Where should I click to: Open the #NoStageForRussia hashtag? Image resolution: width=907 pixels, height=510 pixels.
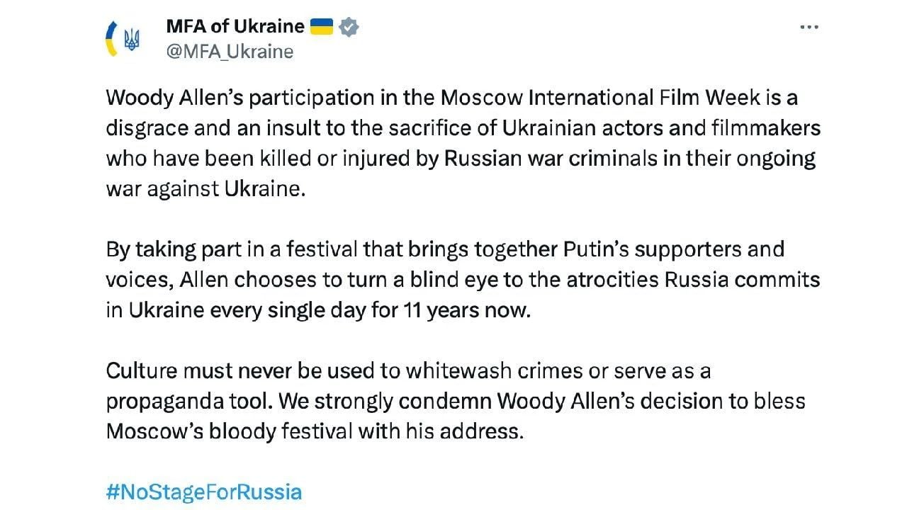click(x=204, y=492)
